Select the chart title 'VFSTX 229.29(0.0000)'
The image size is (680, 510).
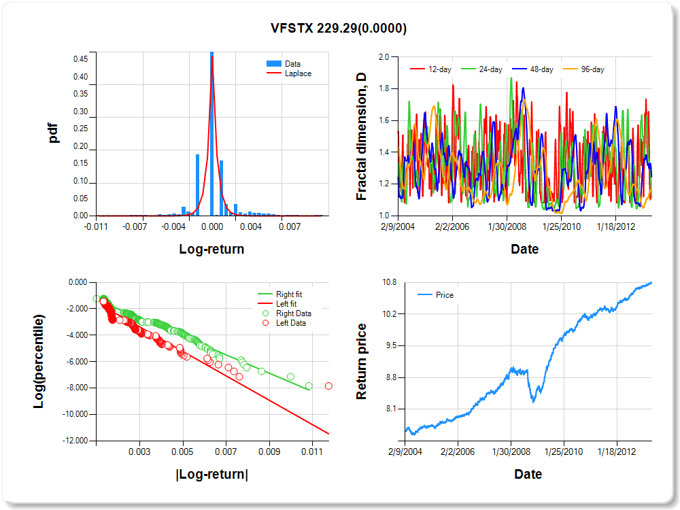tap(339, 28)
